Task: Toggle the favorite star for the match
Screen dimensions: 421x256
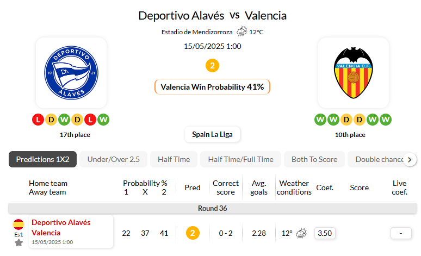Action: 18,242
